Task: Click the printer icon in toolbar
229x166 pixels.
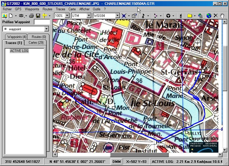Action: [31, 16]
